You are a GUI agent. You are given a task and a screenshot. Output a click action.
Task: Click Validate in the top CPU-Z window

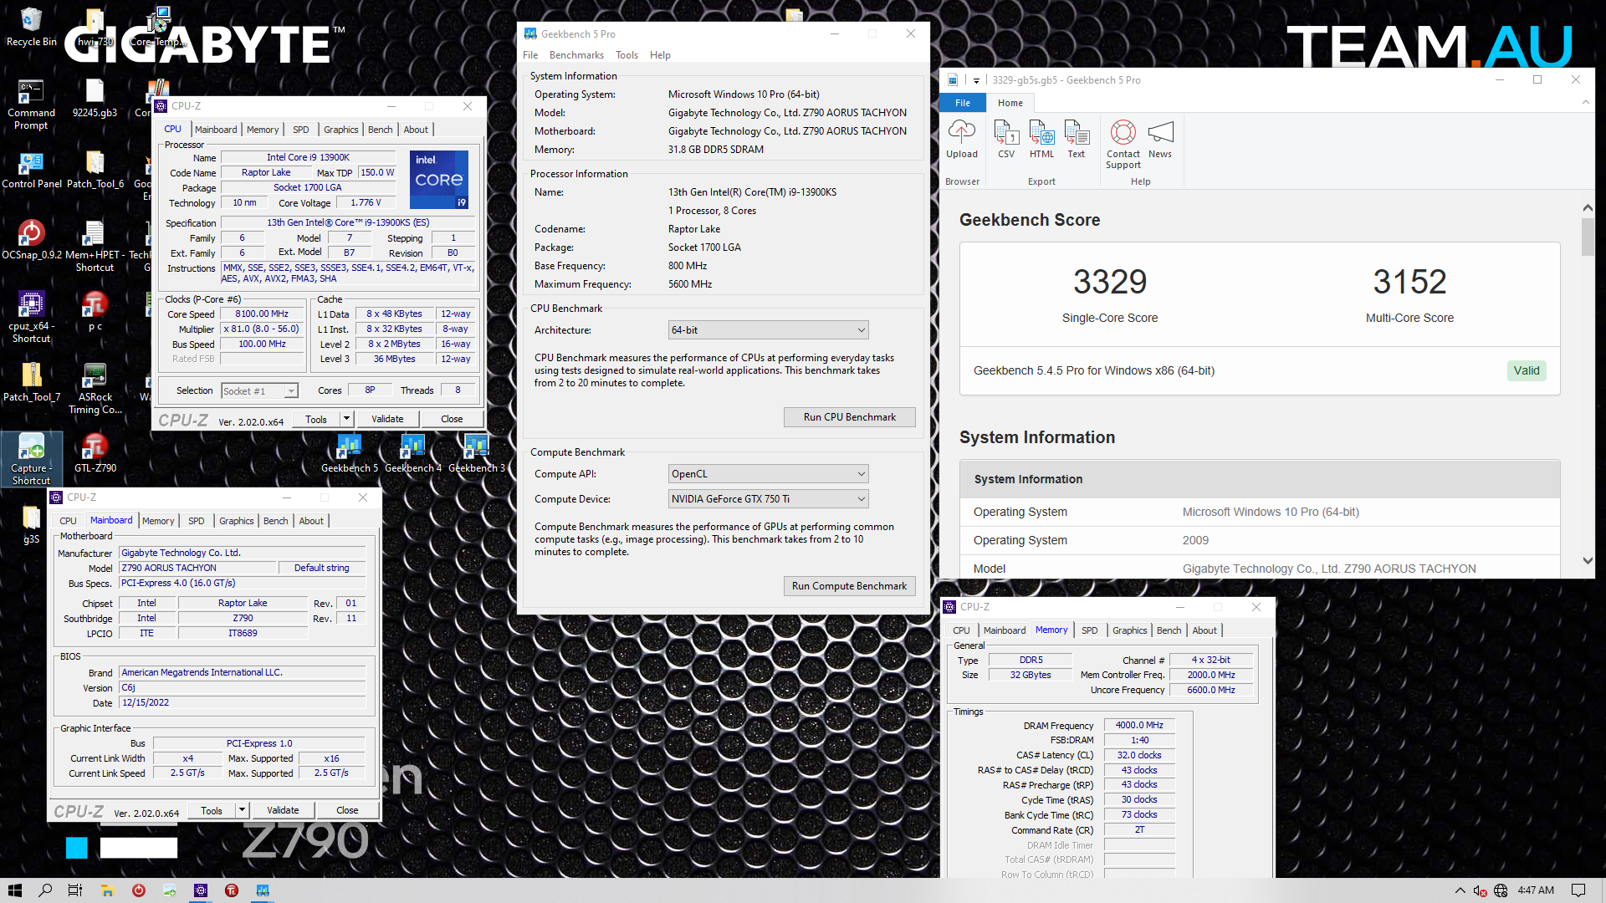387,419
